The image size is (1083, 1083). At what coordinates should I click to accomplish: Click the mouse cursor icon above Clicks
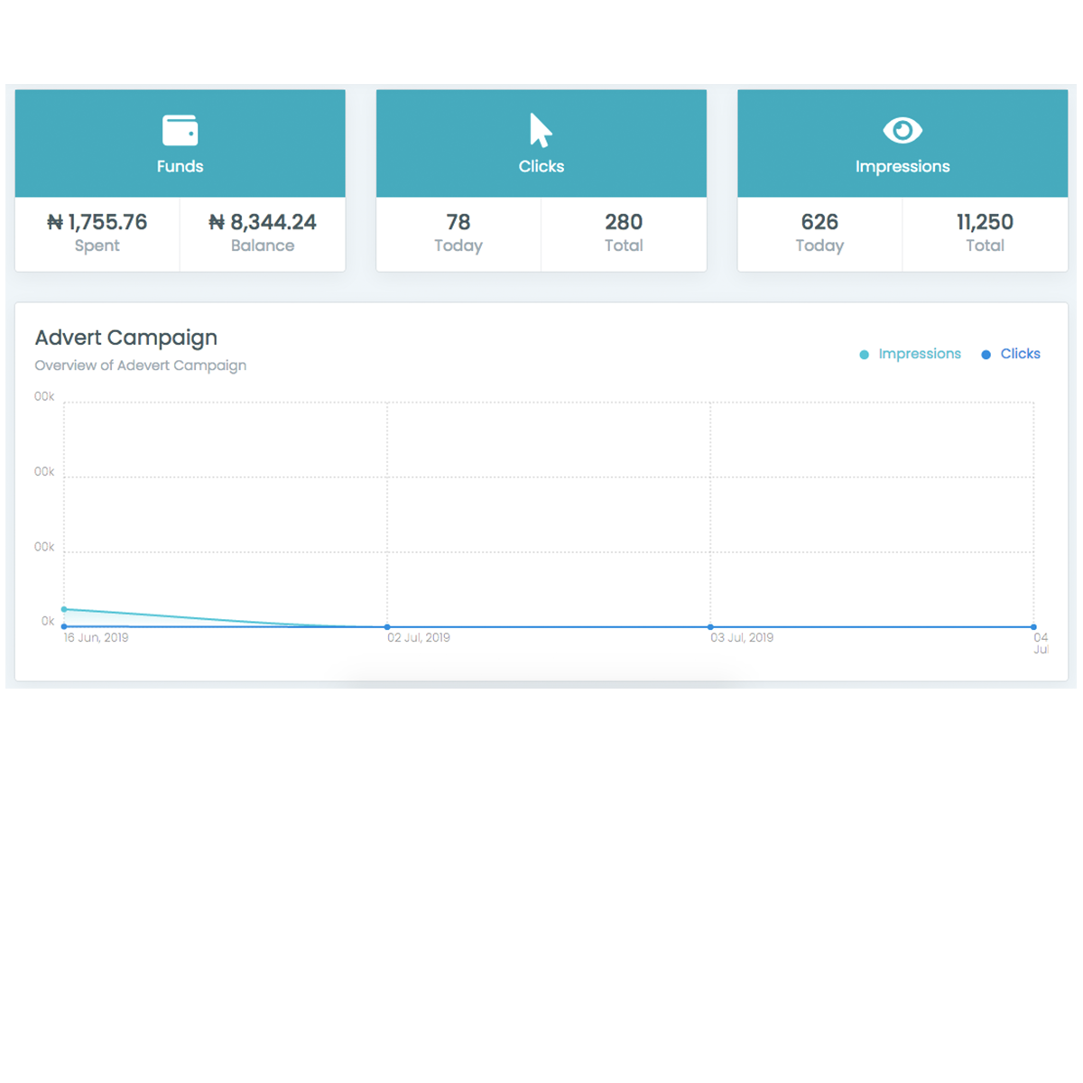click(x=540, y=130)
